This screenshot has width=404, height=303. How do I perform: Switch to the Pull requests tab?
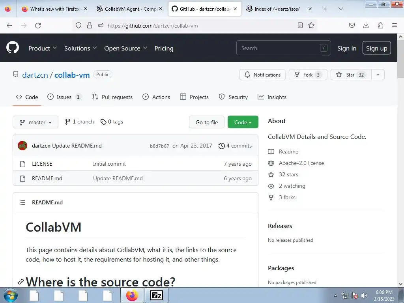pyautogui.click(x=112, y=97)
